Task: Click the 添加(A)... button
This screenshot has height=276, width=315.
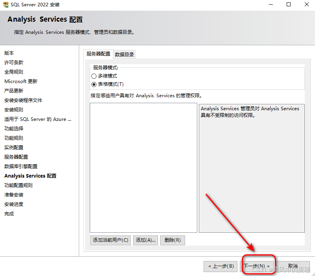Action: [x=145, y=240]
